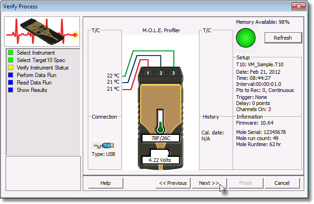Click the Refresh button
The width and height of the screenshot is (314, 204).
283,38
